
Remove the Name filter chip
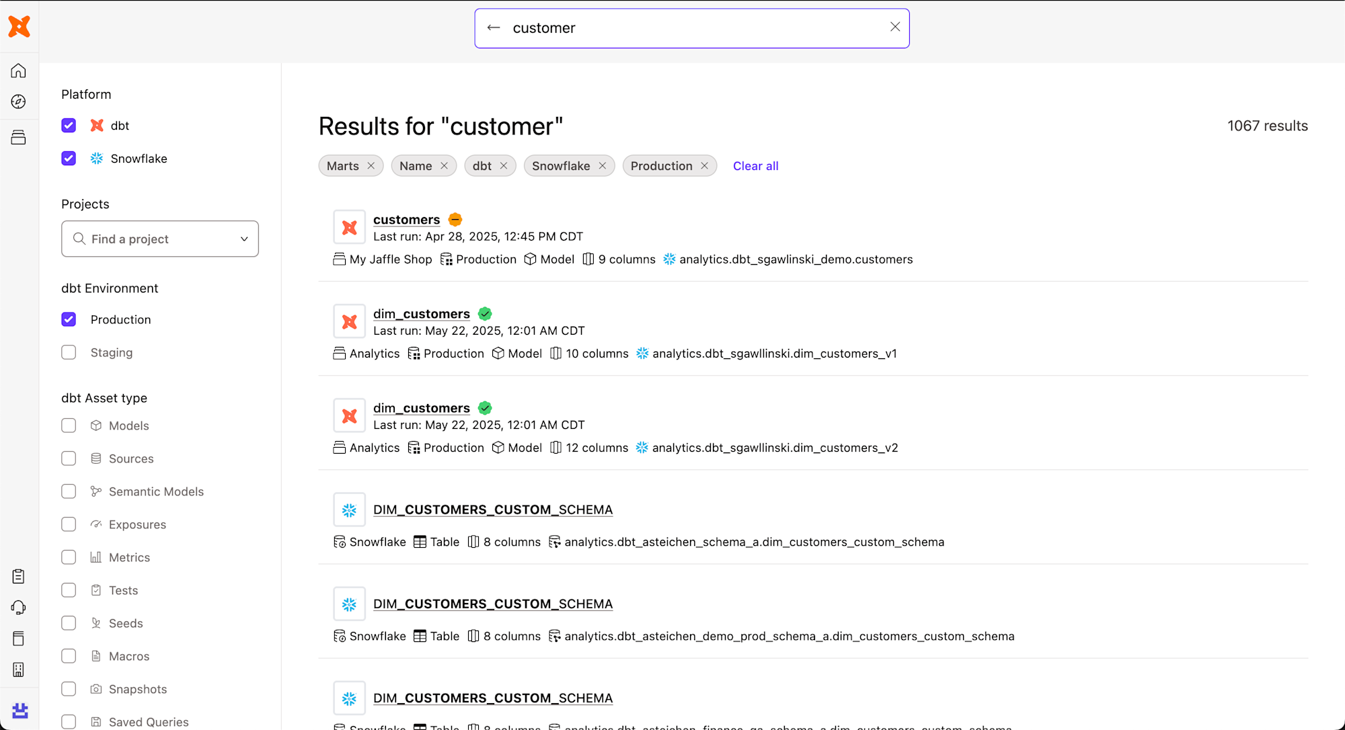pyautogui.click(x=444, y=166)
